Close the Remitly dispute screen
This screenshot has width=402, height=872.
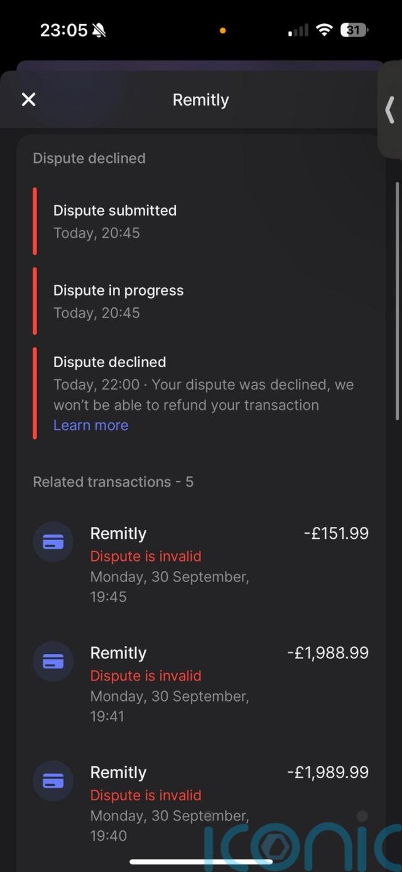click(x=28, y=99)
